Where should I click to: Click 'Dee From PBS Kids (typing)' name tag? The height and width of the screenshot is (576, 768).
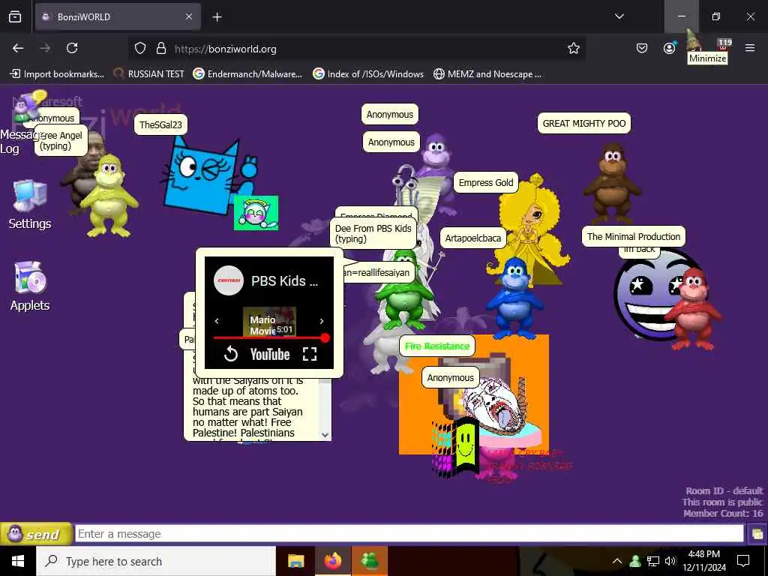coord(373,233)
